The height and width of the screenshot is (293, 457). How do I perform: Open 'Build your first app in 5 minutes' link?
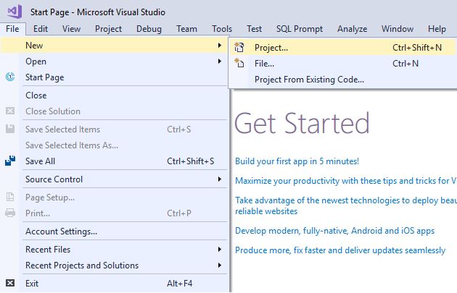click(297, 161)
